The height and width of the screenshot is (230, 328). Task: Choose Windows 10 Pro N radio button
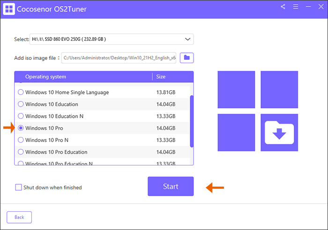point(21,140)
